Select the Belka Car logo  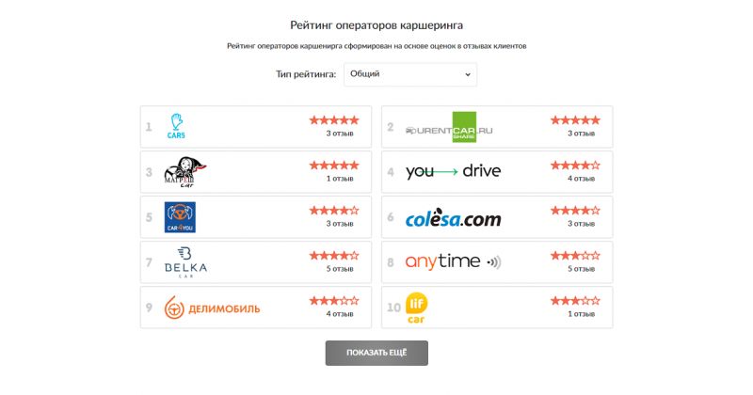click(x=184, y=262)
